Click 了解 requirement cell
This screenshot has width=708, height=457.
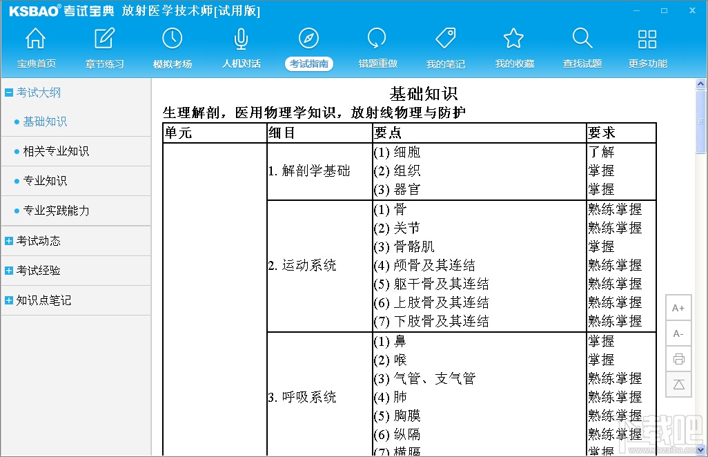point(602,152)
